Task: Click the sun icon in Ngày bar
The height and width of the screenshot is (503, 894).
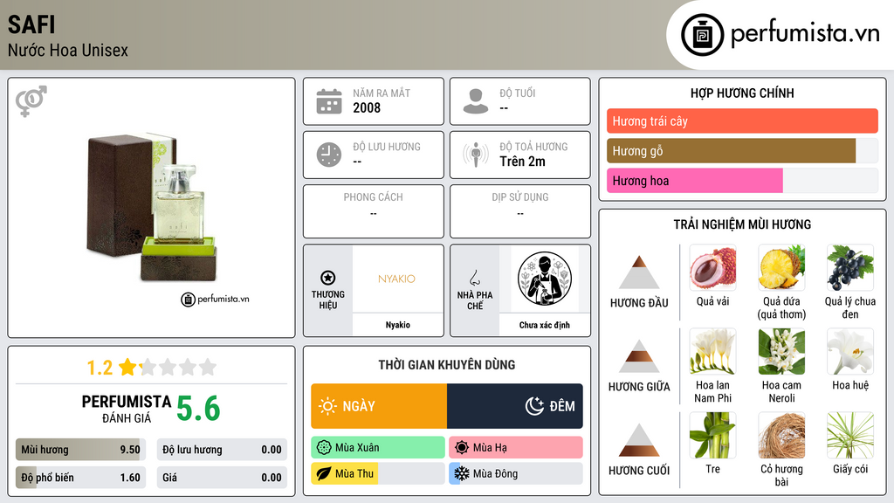Action: pos(328,406)
